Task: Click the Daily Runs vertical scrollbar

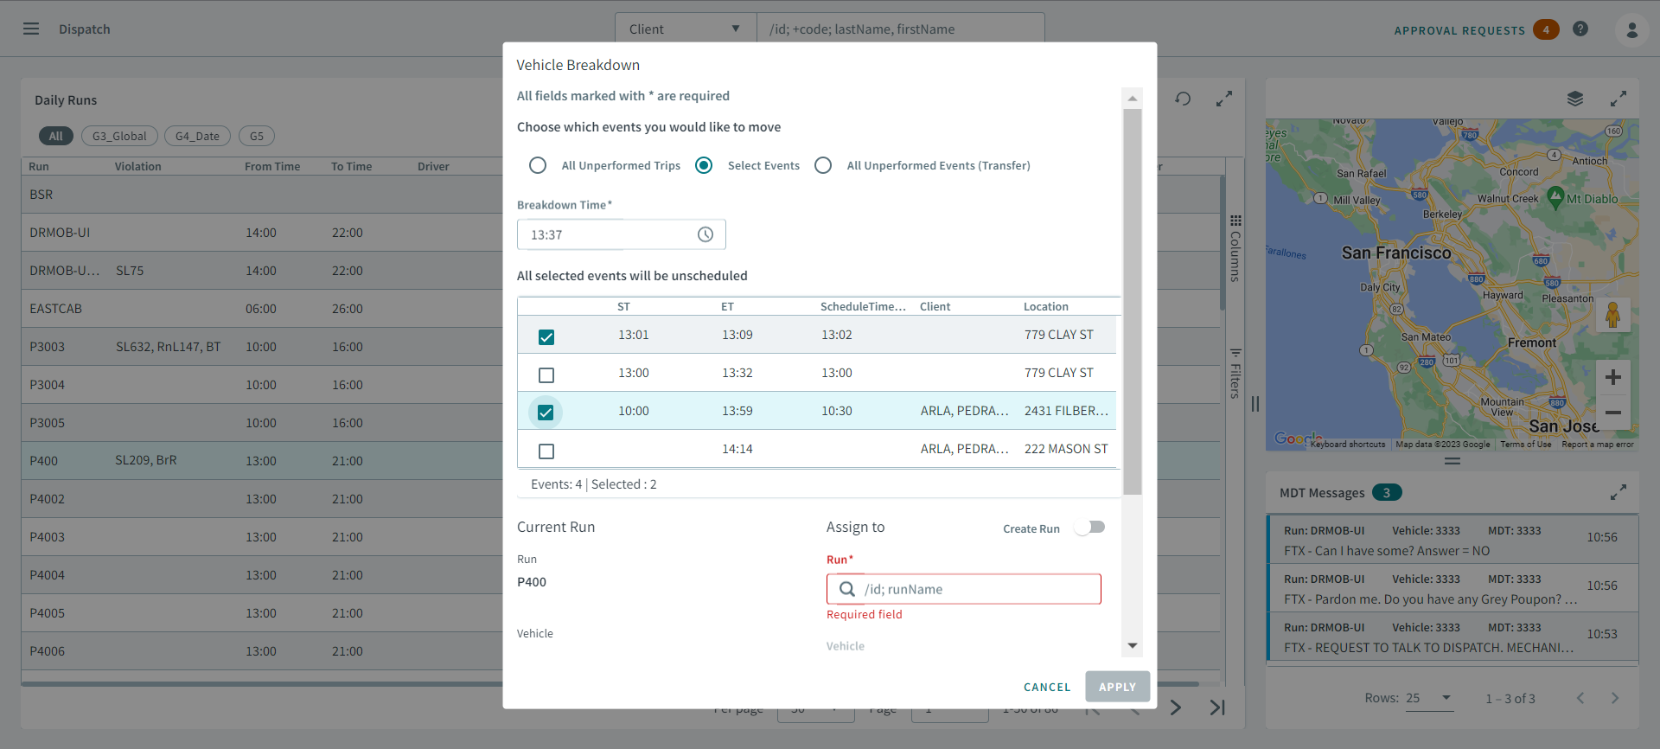Action: click(1223, 243)
